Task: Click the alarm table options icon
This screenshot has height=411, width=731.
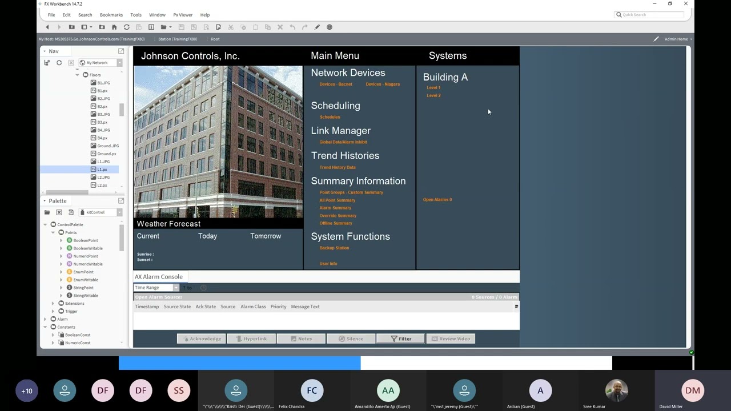Action: pos(516,307)
